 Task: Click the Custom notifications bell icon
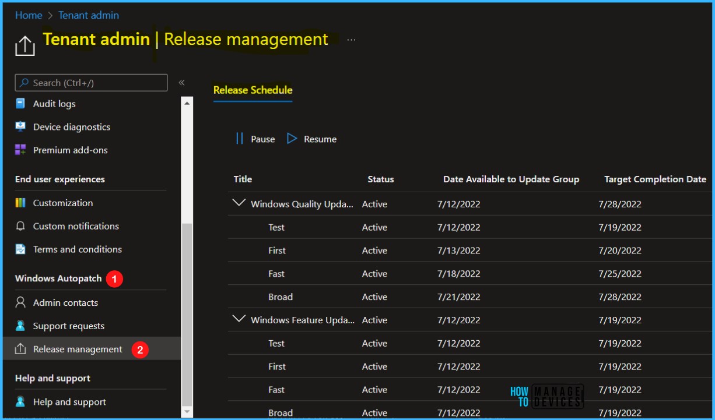coord(20,226)
